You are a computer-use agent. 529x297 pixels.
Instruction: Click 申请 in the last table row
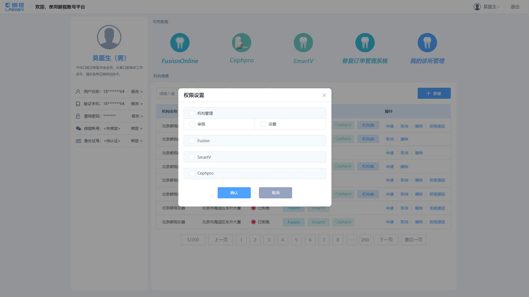coord(390,222)
